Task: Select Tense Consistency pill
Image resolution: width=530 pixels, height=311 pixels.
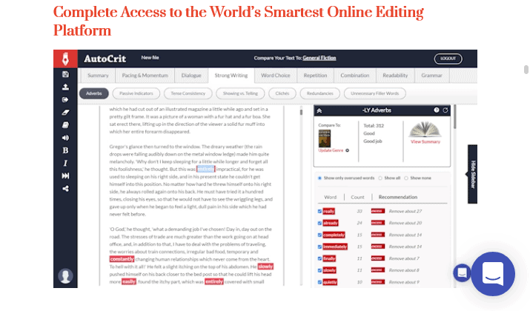Action: (x=188, y=93)
